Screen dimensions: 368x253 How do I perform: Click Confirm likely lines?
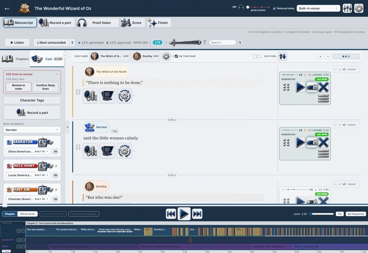pos(46,87)
